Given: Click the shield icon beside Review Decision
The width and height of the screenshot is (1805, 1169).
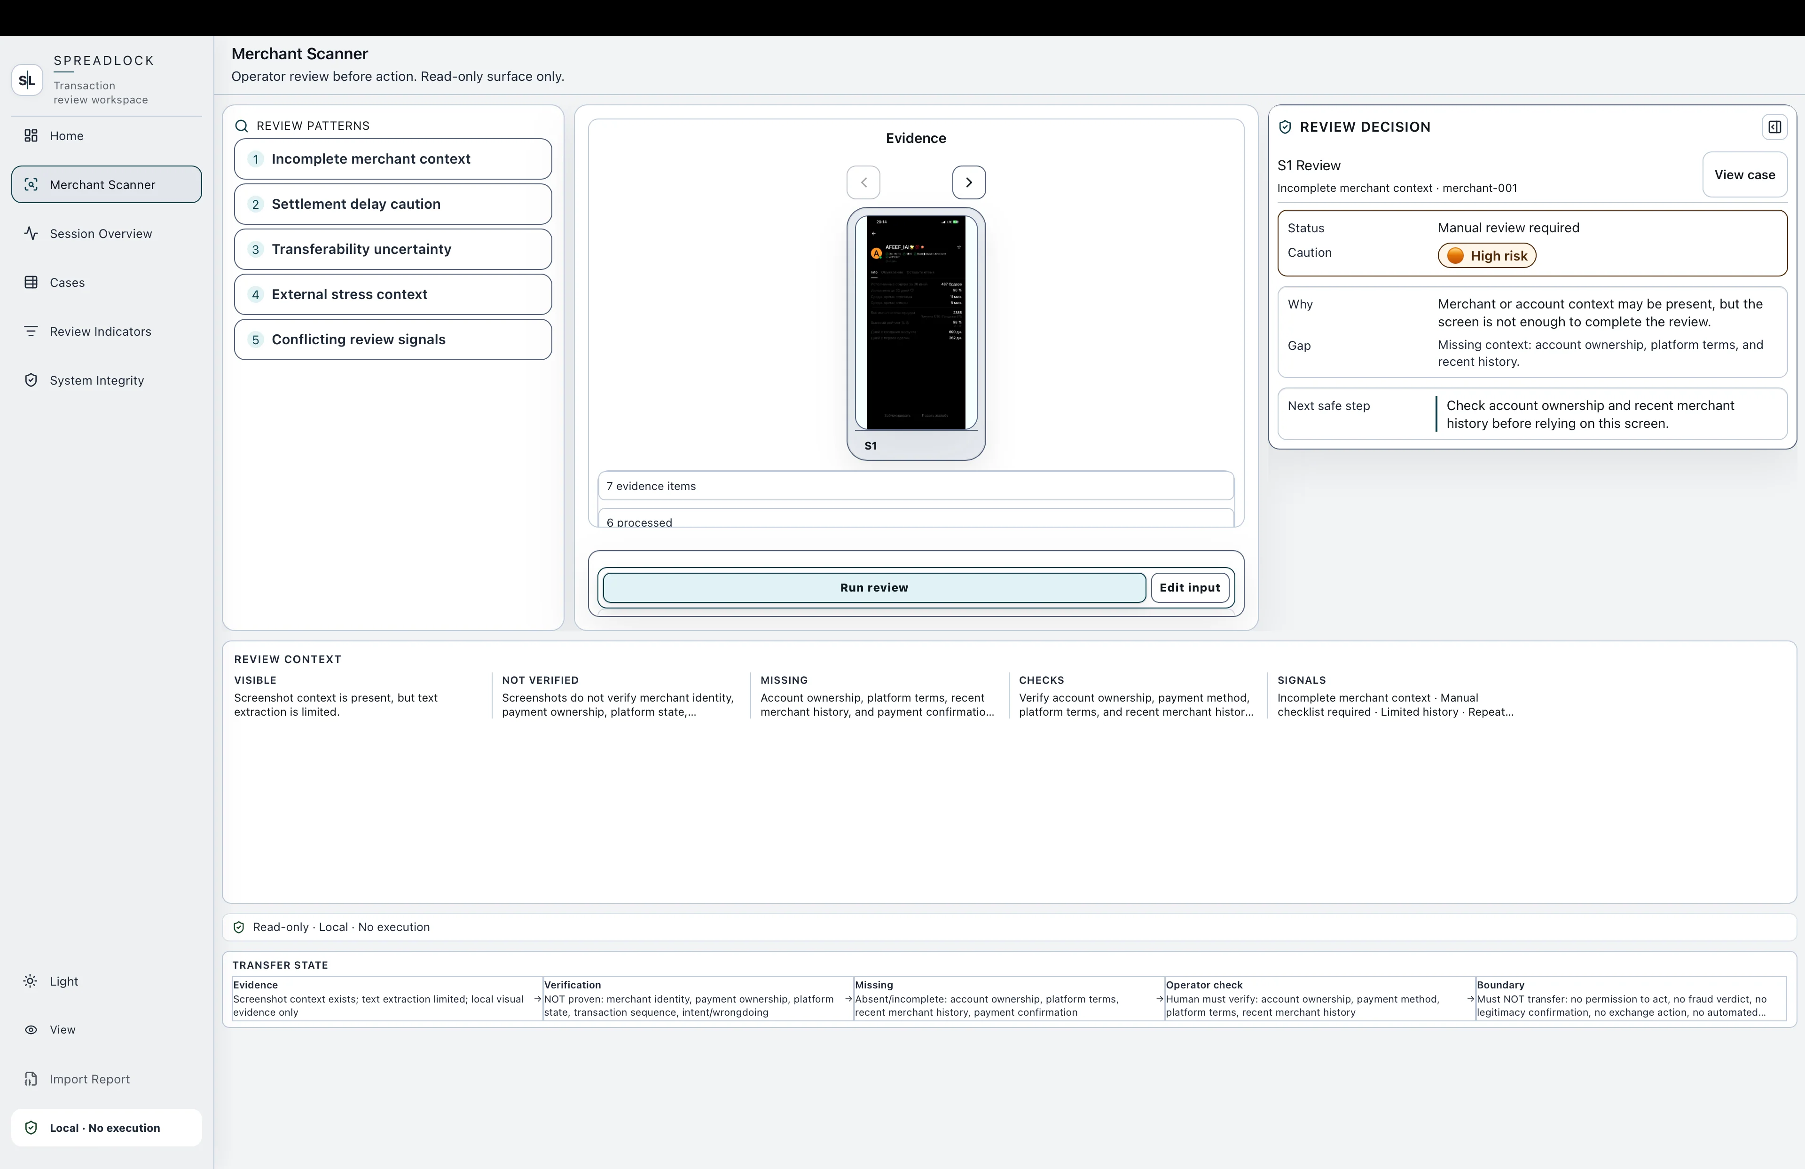Looking at the screenshot, I should coord(1285,127).
